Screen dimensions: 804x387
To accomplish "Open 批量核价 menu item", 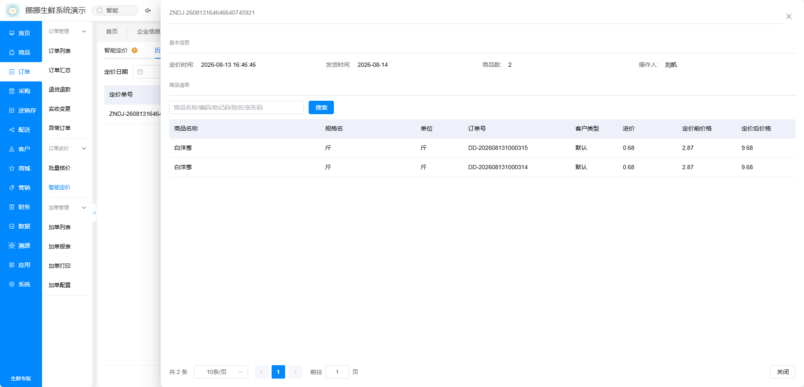I will [60, 168].
